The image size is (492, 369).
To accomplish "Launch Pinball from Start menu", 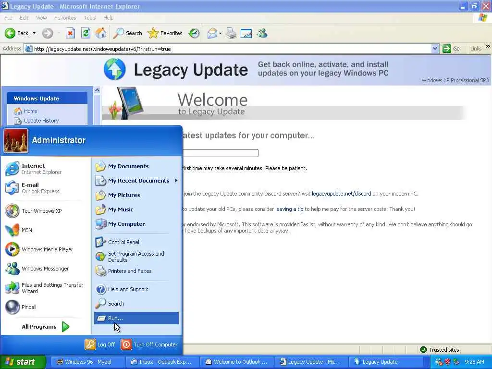I will coord(46,307).
